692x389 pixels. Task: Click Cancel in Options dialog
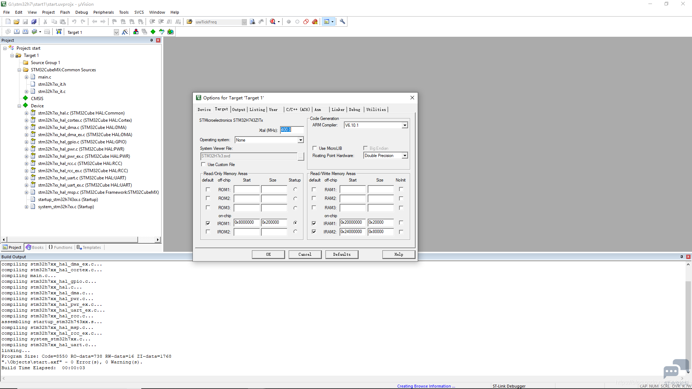pos(305,254)
